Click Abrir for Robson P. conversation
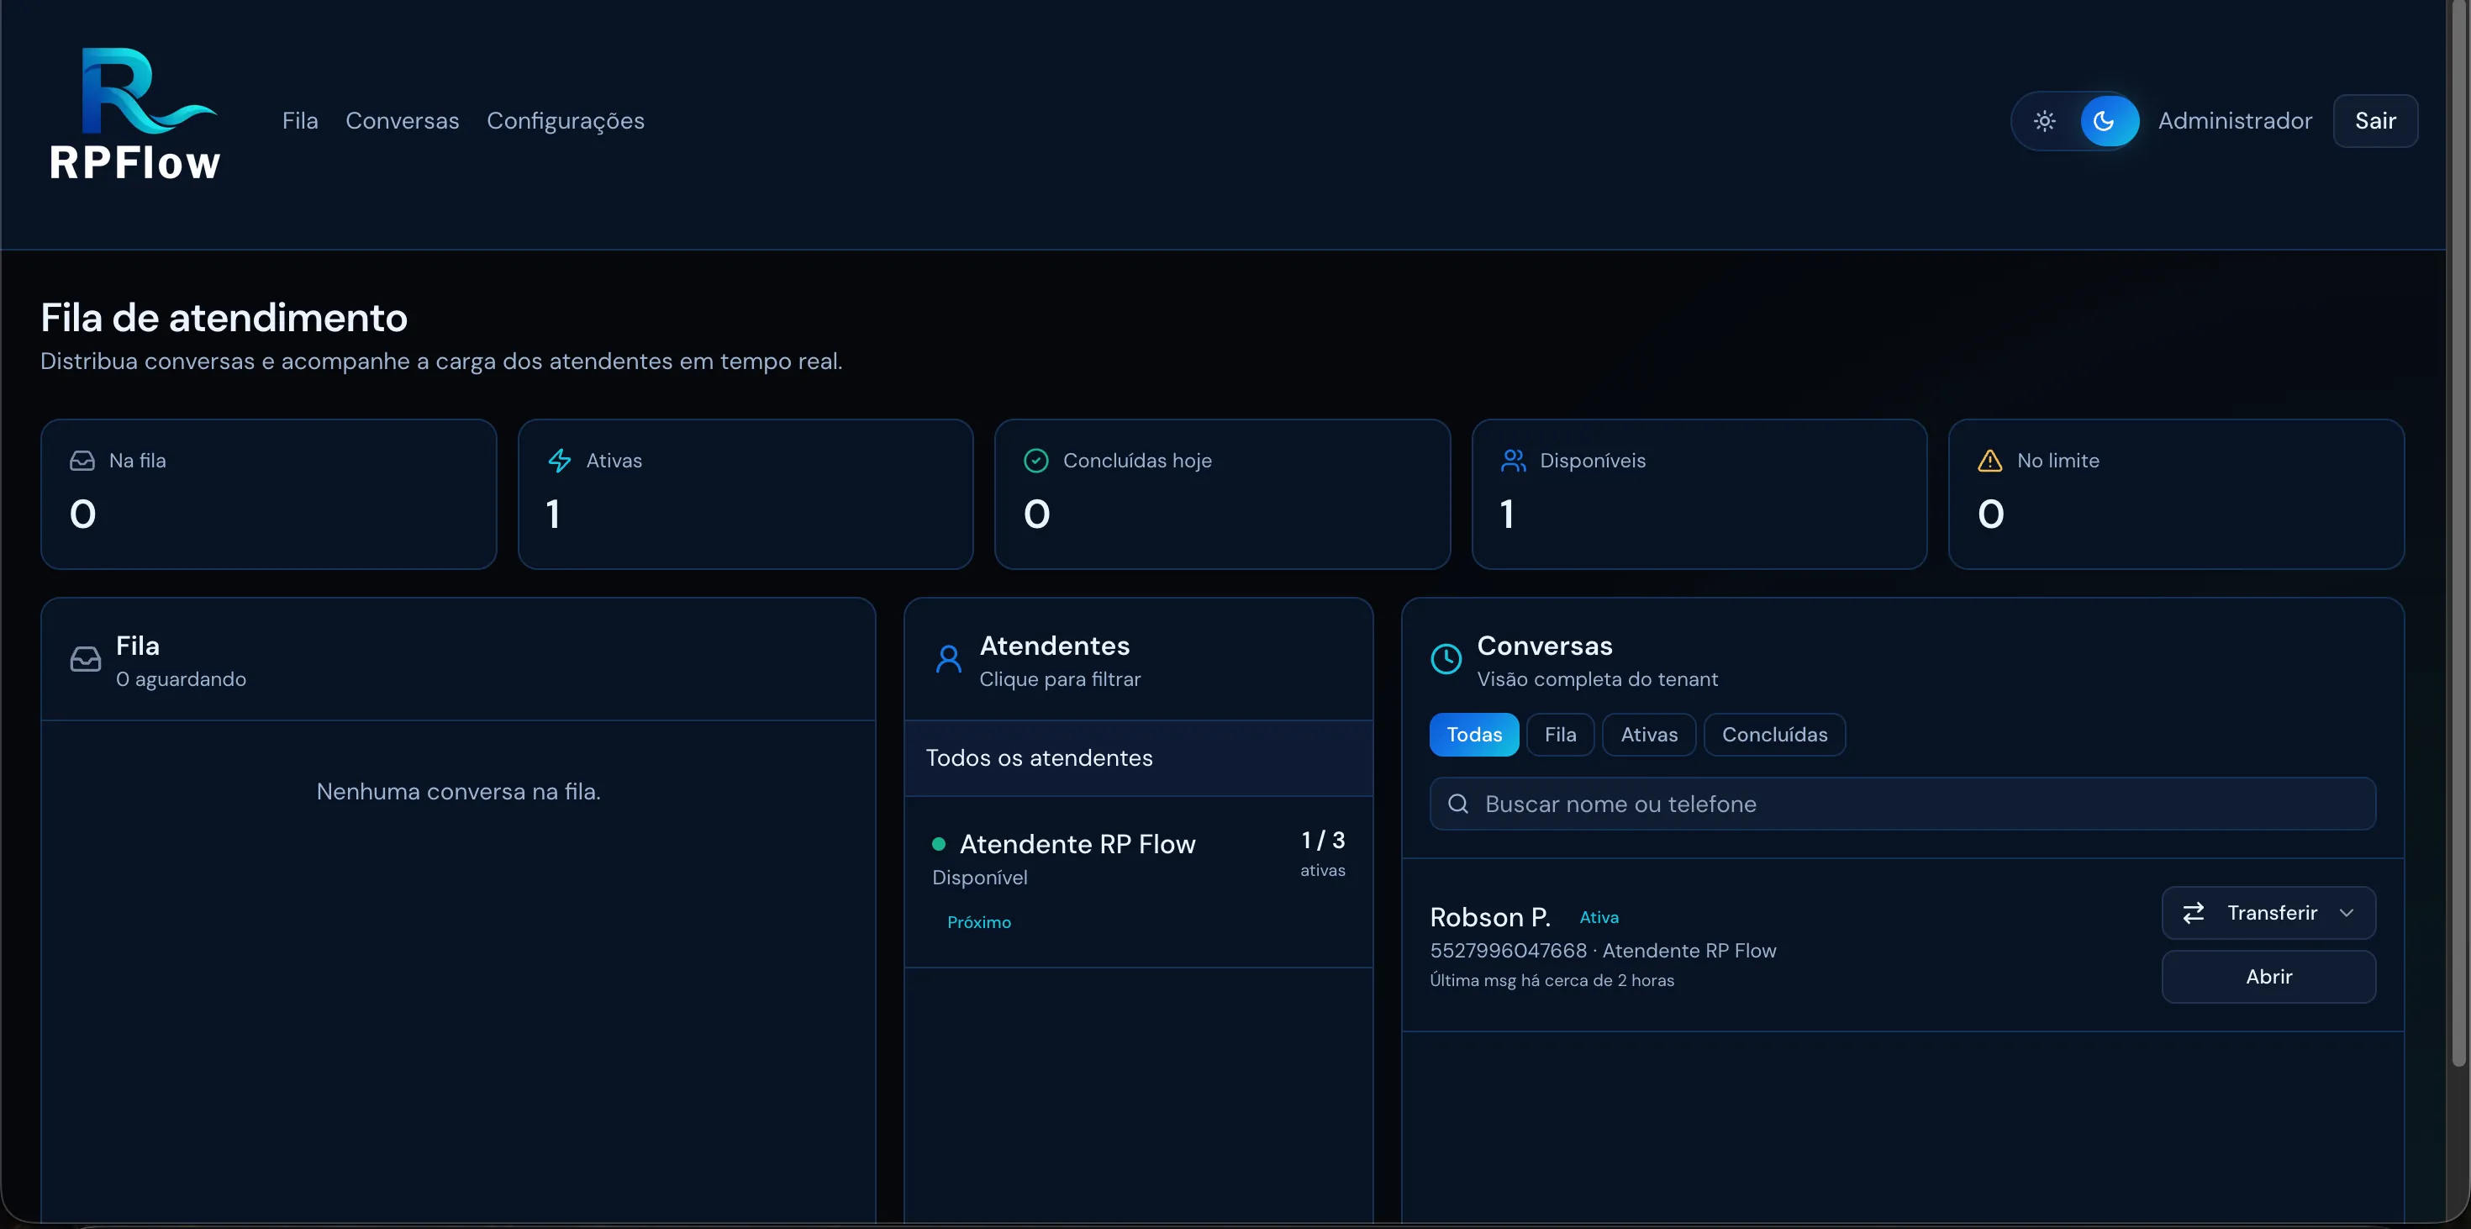Viewport: 2471px width, 1229px height. click(2268, 977)
